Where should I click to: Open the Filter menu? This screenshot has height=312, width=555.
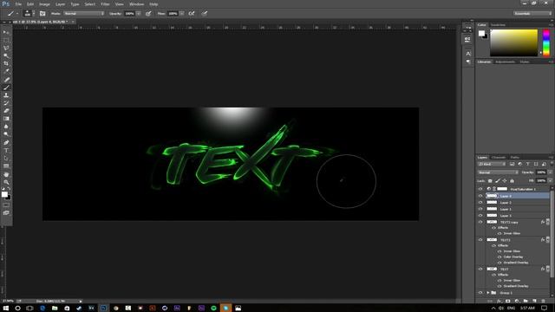105,4
